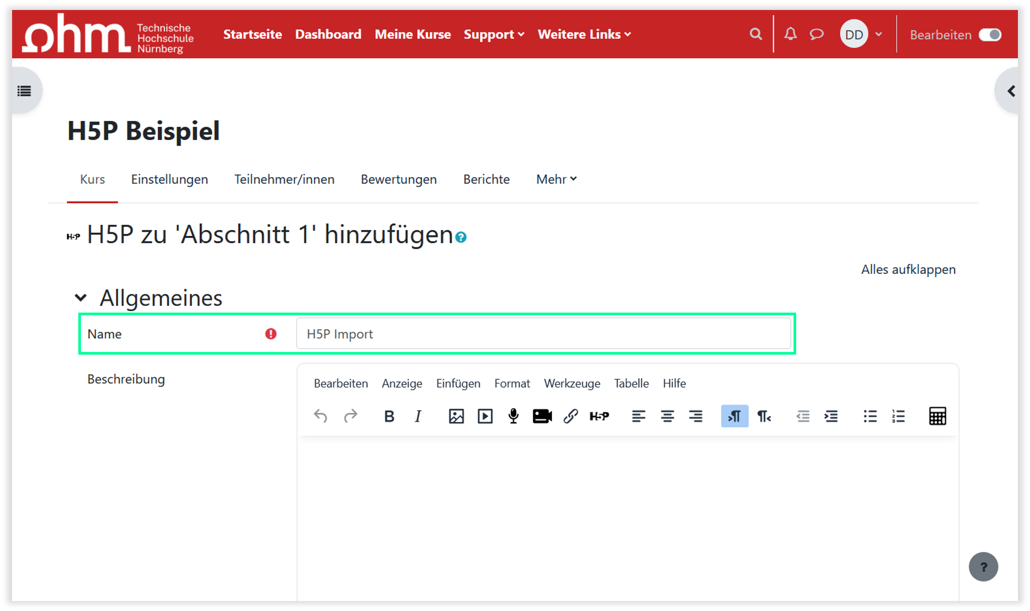
Task: Click the video recording camera icon
Action: [542, 417]
